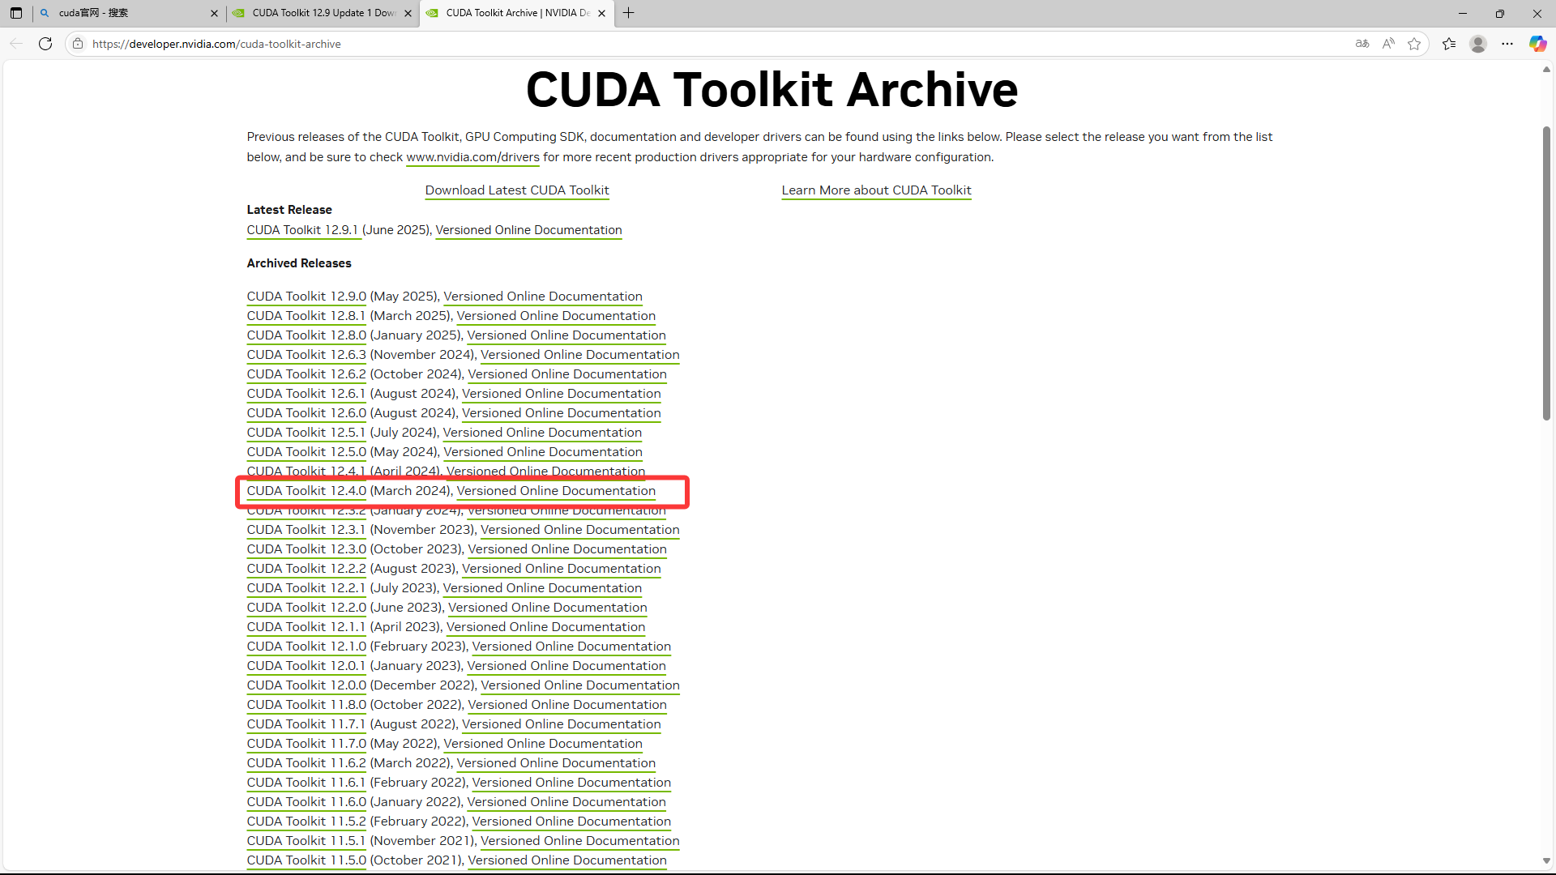Open CUDA Toolkit 12.6.1 link
The width and height of the screenshot is (1556, 875).
pyautogui.click(x=306, y=394)
